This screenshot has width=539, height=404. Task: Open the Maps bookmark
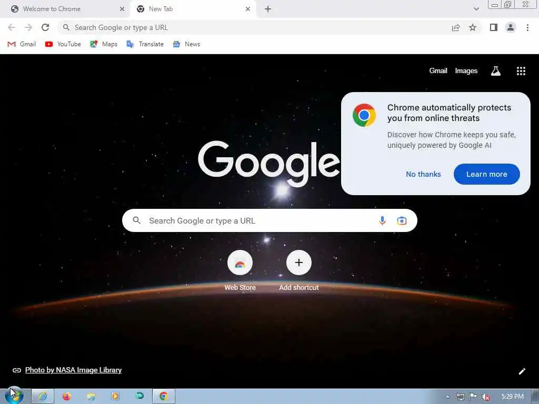[104, 44]
